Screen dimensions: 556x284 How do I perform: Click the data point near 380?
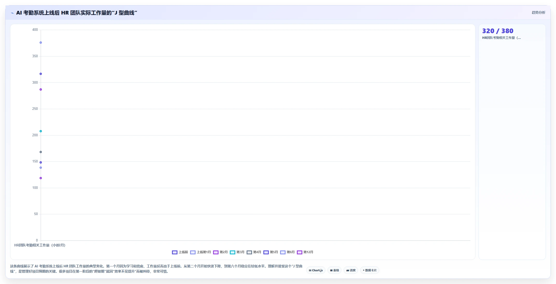(41, 43)
